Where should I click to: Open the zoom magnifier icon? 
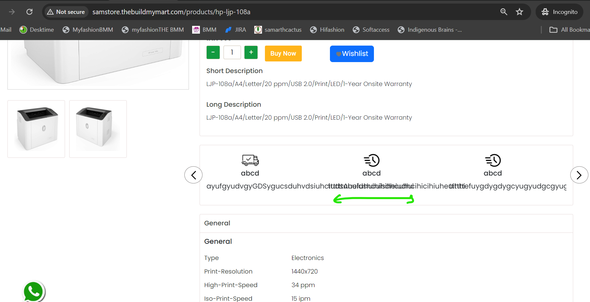tap(504, 12)
